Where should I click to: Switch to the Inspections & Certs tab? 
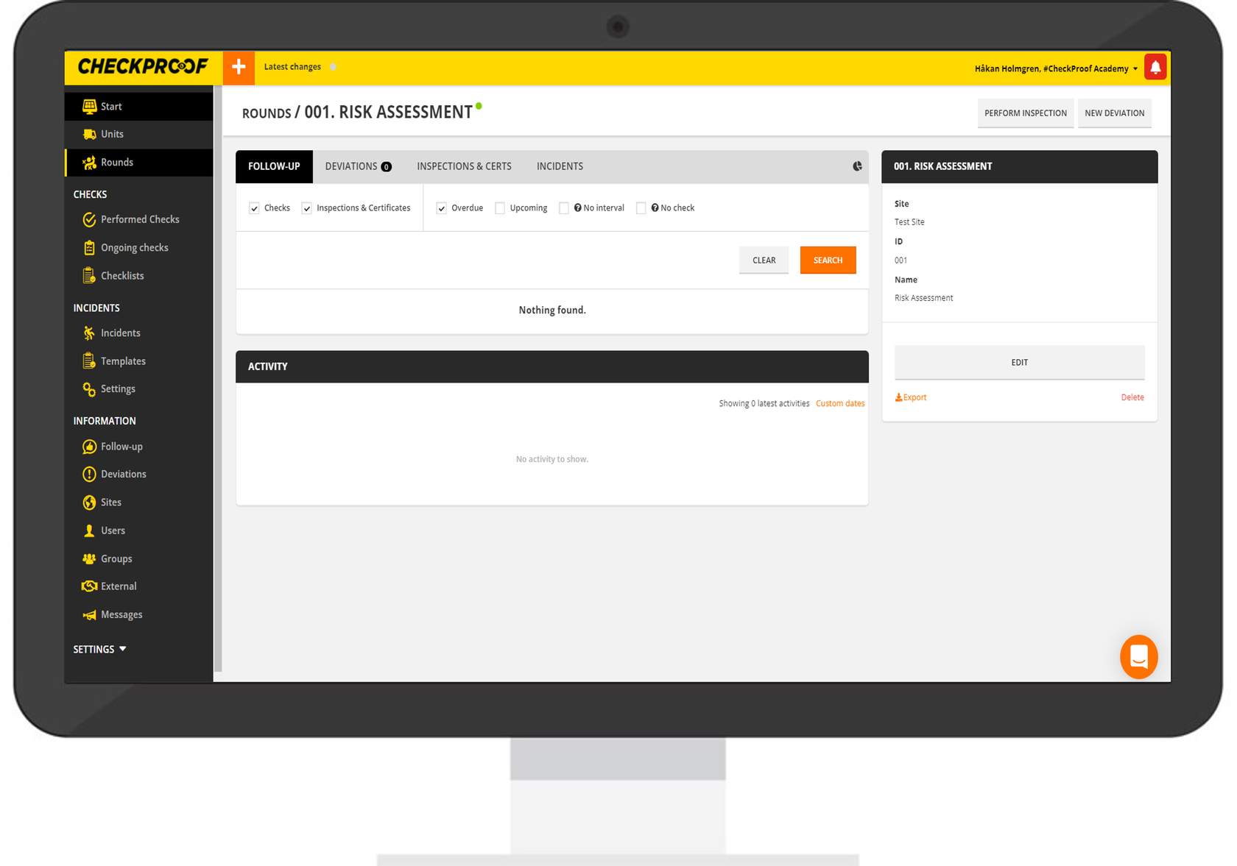(x=464, y=166)
